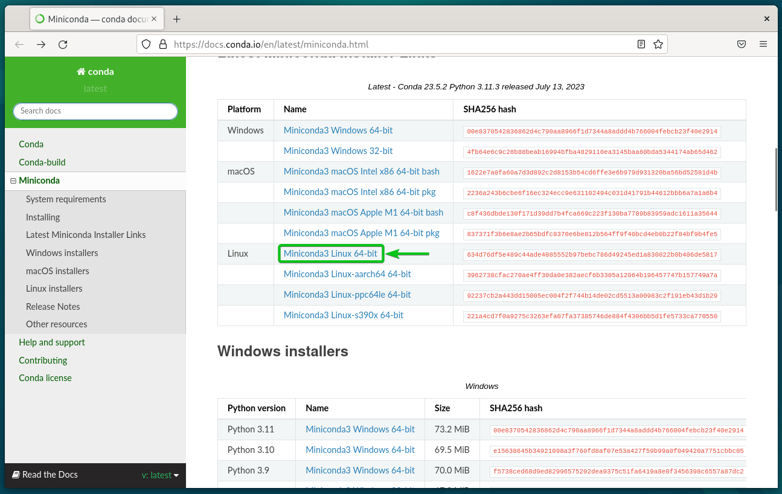The image size is (782, 494).
Task: Open Help and support page
Action: click(52, 342)
